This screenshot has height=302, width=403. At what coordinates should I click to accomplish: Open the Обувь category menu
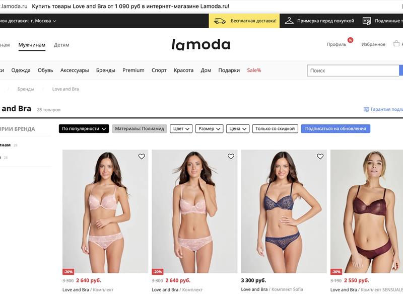coord(45,70)
